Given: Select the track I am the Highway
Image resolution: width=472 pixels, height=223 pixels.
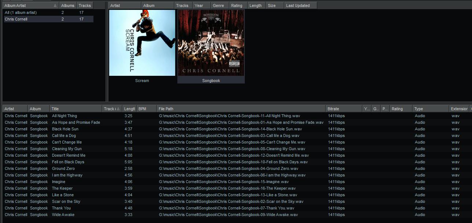Looking at the screenshot, I should (x=67, y=175).
